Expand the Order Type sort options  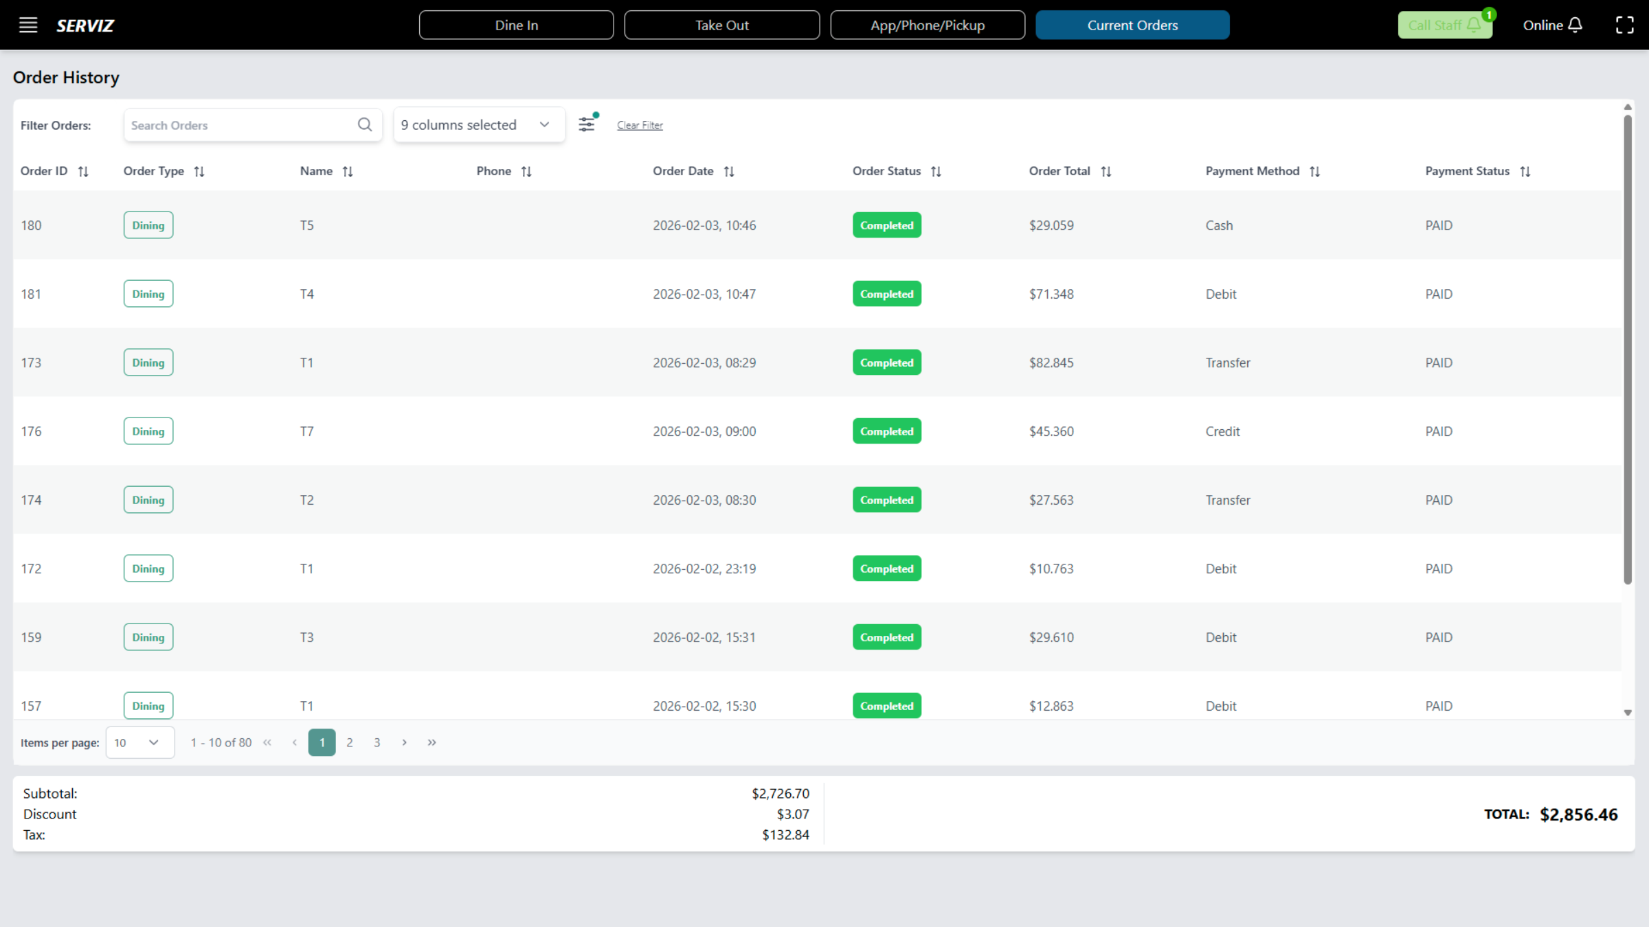200,171
